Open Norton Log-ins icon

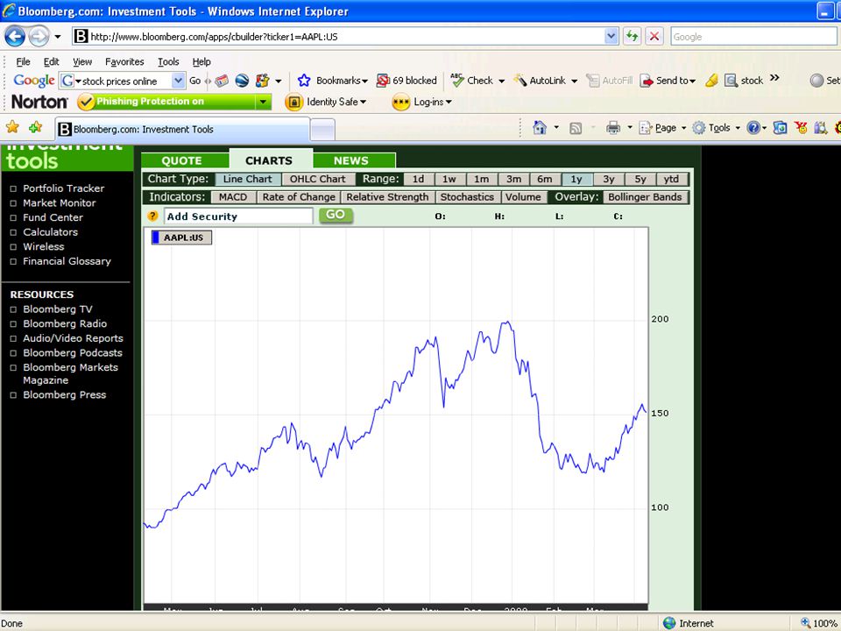point(400,102)
